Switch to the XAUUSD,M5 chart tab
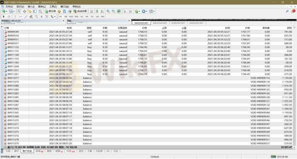 pos(160,23)
